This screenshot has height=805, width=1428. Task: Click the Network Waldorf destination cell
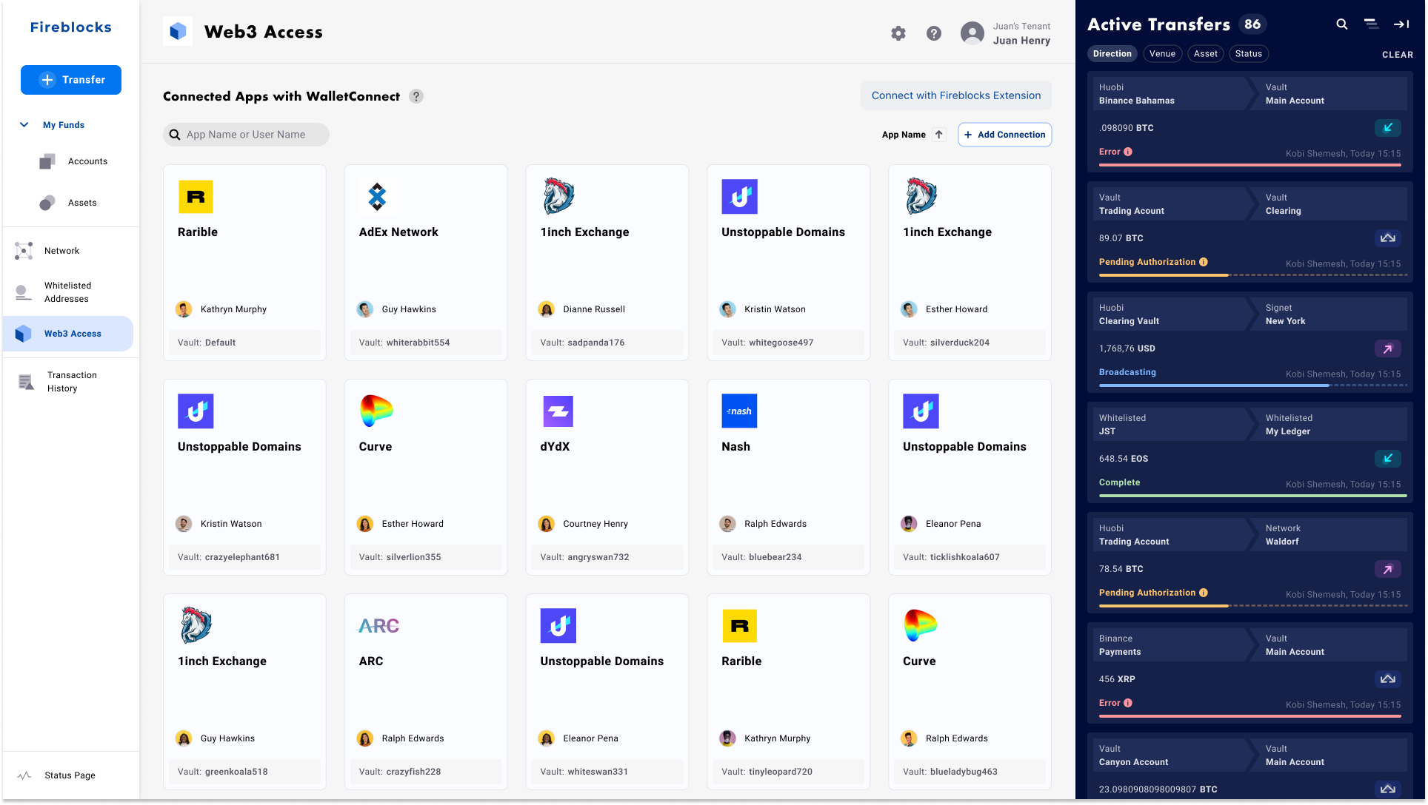point(1331,535)
